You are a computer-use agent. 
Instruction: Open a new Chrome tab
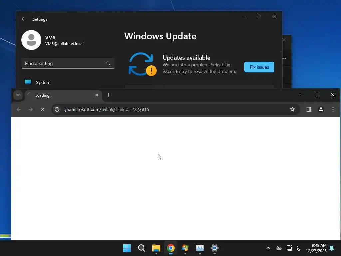click(109, 95)
